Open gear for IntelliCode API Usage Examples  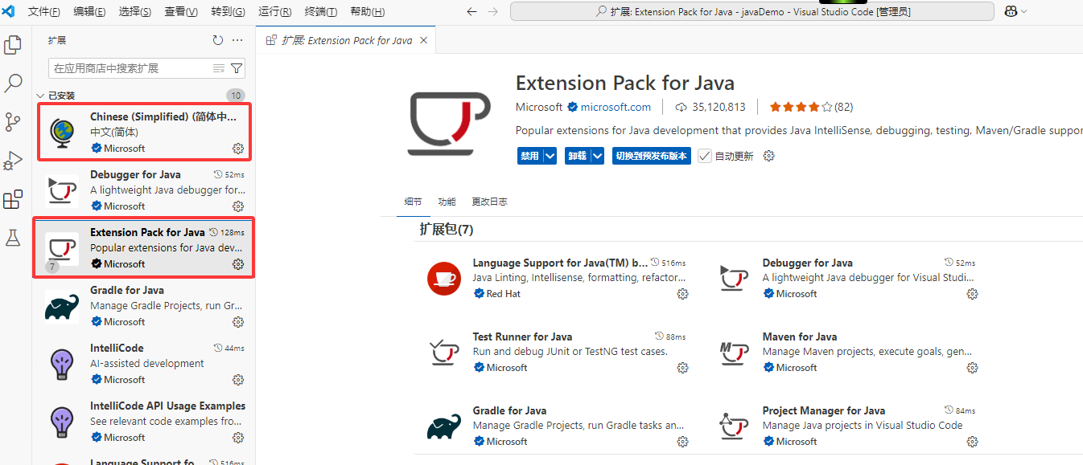click(x=238, y=438)
